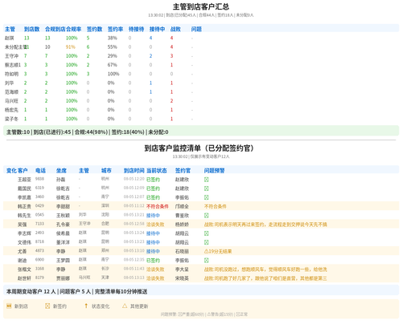Click signing officer 杨娇娇
402x332 pixels.
point(182,225)
